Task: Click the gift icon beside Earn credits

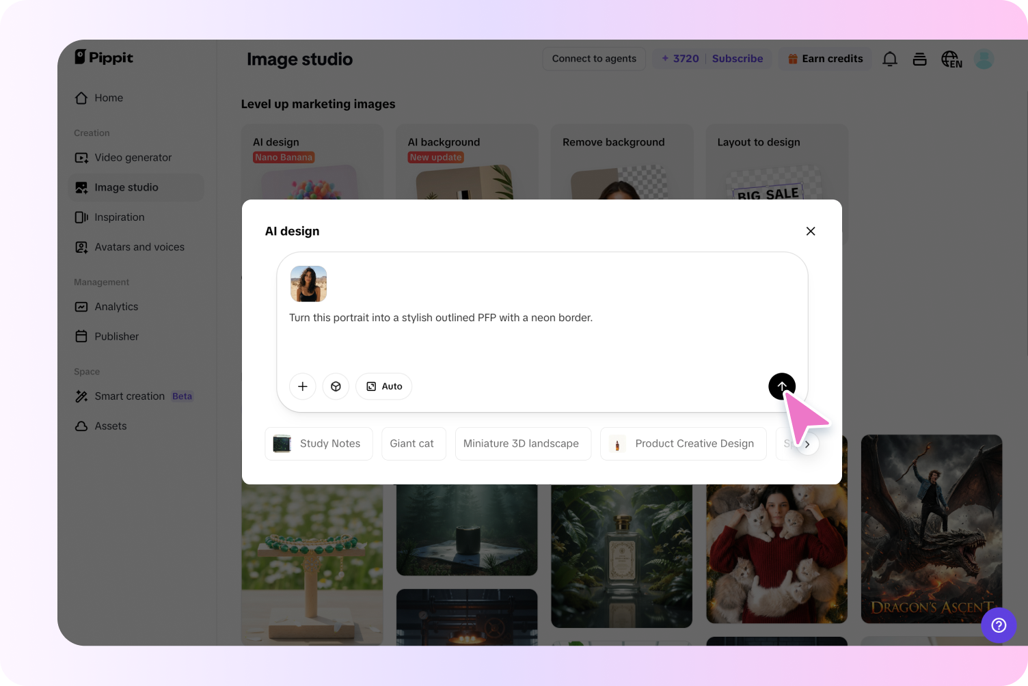Action: coord(793,59)
